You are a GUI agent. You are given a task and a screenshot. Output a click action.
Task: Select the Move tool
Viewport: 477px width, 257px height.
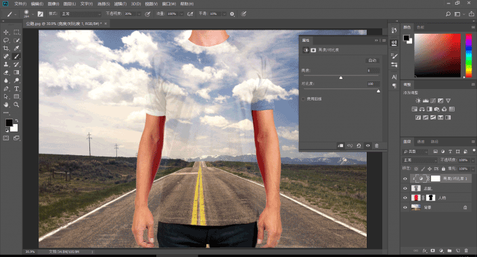tap(6, 32)
